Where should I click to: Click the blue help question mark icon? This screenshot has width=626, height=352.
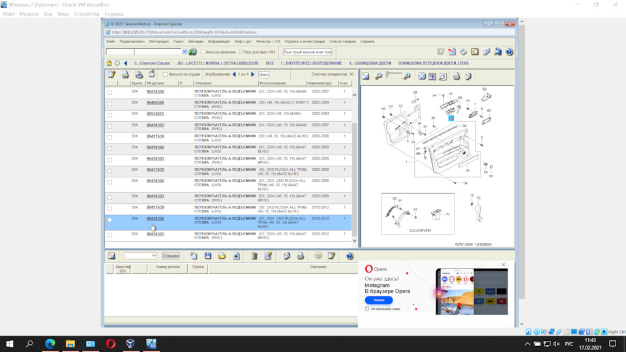coord(509,51)
